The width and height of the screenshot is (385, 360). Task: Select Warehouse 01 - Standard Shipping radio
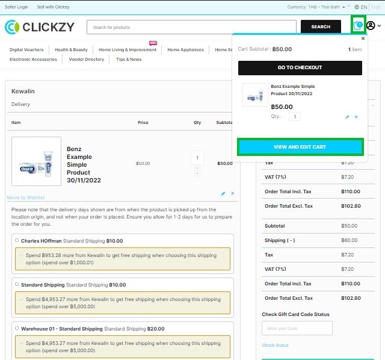coord(17,328)
